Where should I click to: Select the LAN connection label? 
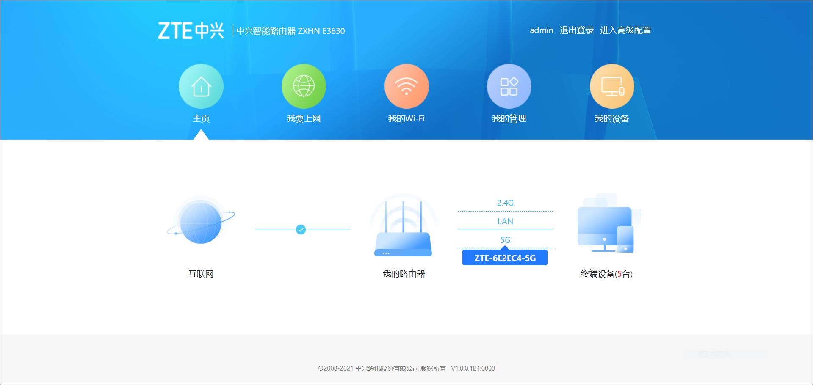pyautogui.click(x=505, y=221)
